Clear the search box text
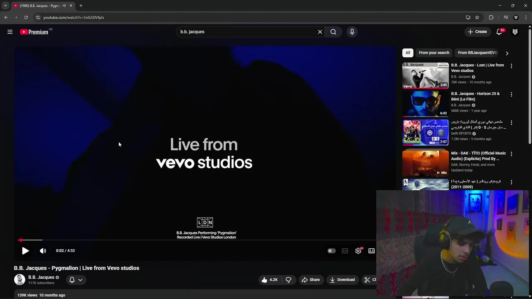Image resolution: width=532 pixels, height=299 pixels. pyautogui.click(x=320, y=32)
